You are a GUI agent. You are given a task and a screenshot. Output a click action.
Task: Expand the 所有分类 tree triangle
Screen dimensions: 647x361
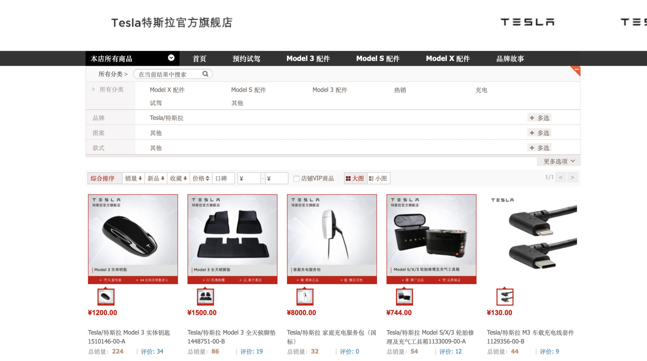(94, 89)
